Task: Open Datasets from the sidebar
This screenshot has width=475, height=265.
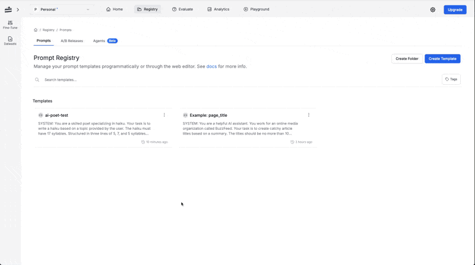Action: pos(10,41)
